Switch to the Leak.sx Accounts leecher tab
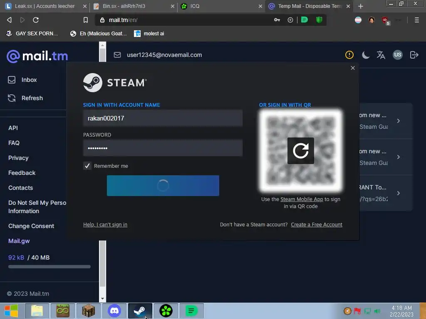426x319 pixels. (x=45, y=6)
